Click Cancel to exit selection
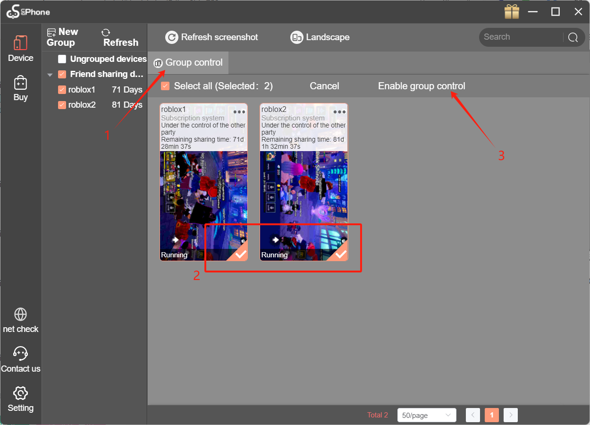The height and width of the screenshot is (425, 590). pyautogui.click(x=324, y=86)
